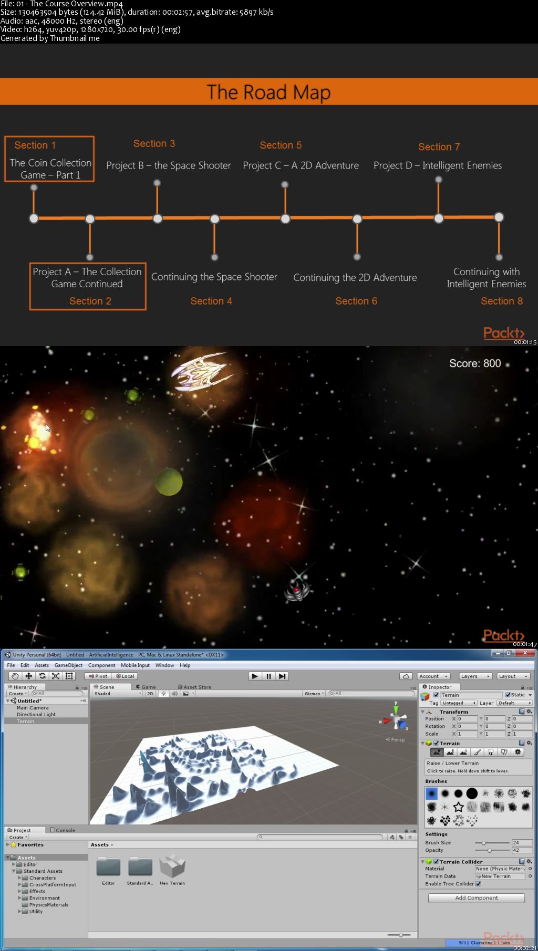This screenshot has width=538, height=951.
Task: Open the Gizmos dropdown
Action: click(314, 693)
